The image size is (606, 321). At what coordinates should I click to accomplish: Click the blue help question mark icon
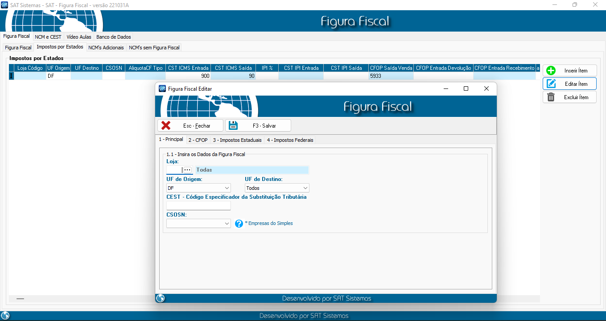[x=239, y=223]
